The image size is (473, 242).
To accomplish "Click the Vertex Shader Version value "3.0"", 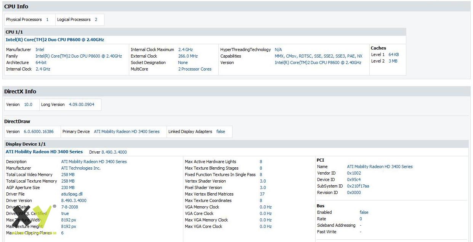I will pos(263,181).
